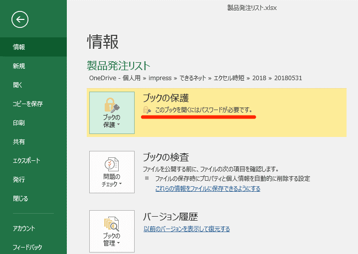Click the このブックを開くにはパスワードが必要です message

(203, 110)
